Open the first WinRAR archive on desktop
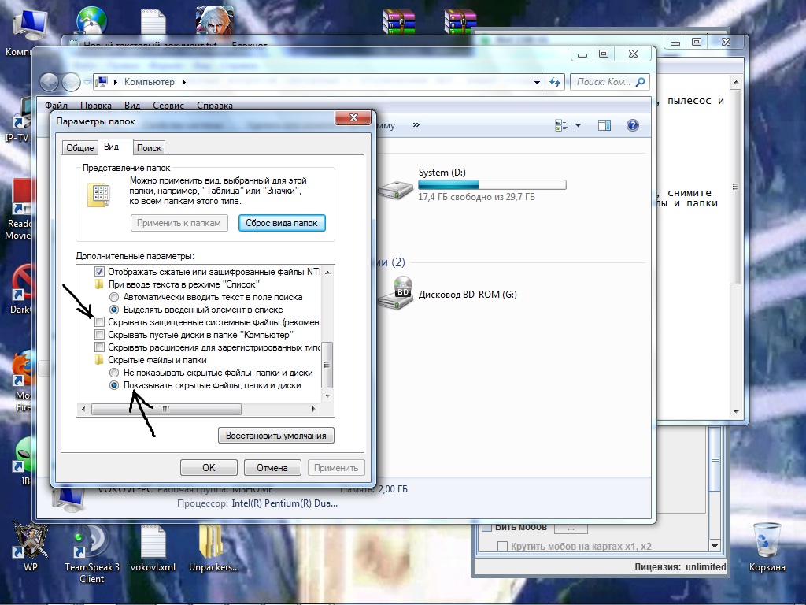 click(399, 21)
